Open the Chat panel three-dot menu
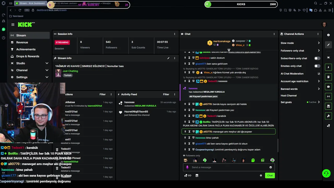This screenshot has height=188, width=334. (x=274, y=34)
